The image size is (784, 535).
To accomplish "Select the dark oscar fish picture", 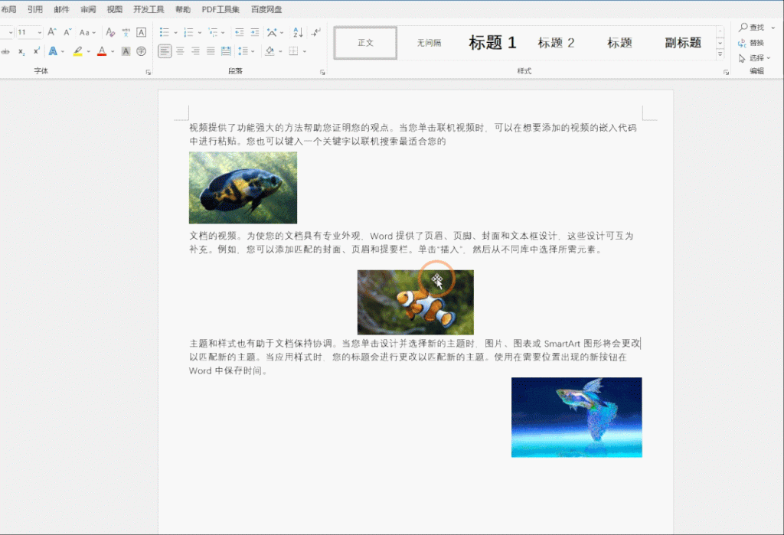I will coord(243,188).
